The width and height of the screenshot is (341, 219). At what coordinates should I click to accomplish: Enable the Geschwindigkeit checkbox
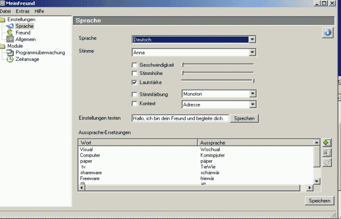pos(134,65)
